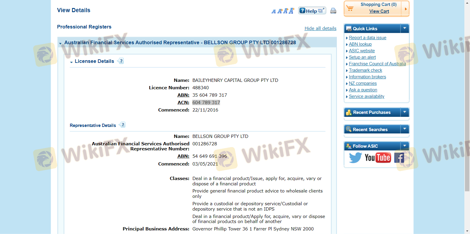Collapse the Australian Financial Services Authorised Representative section
The width and height of the screenshot is (470, 234).
pyautogui.click(x=61, y=44)
